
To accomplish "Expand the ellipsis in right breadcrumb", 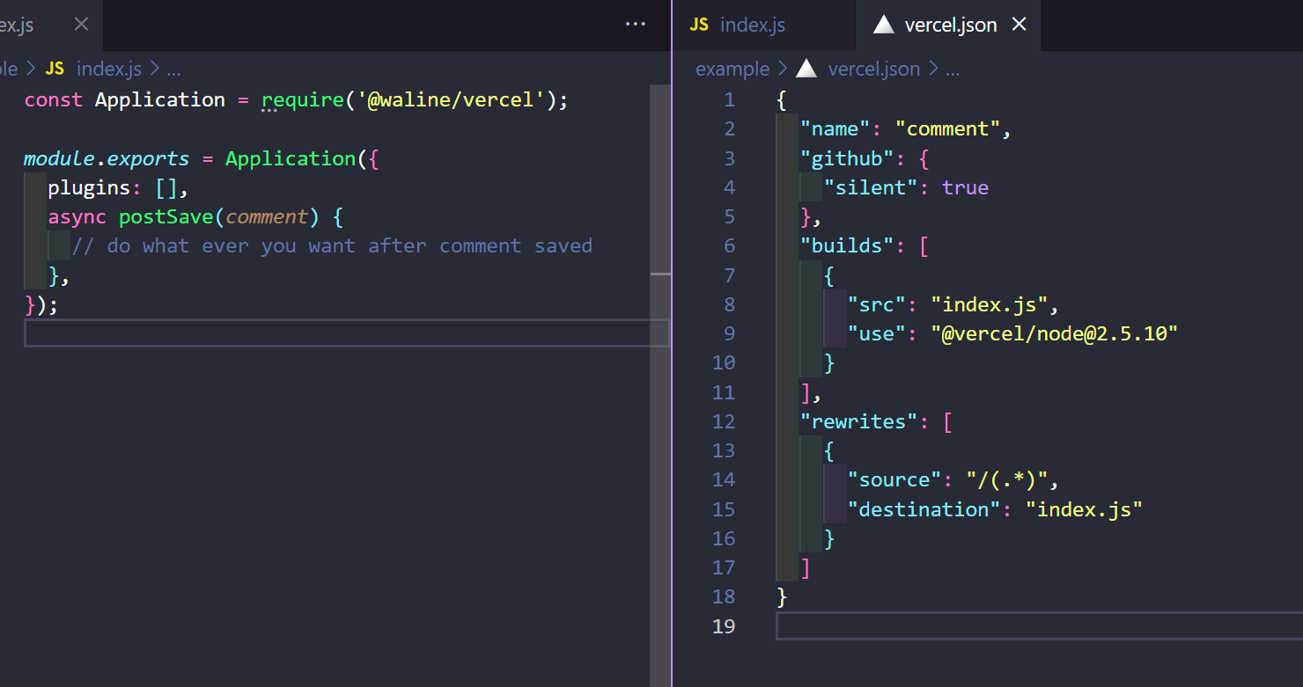I will (x=952, y=69).
